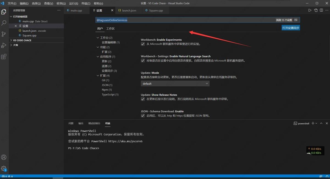Screen dimensions: 330x179
Task: Toggle Workbench Enable Experiments checkbox
Action: pos(143,44)
